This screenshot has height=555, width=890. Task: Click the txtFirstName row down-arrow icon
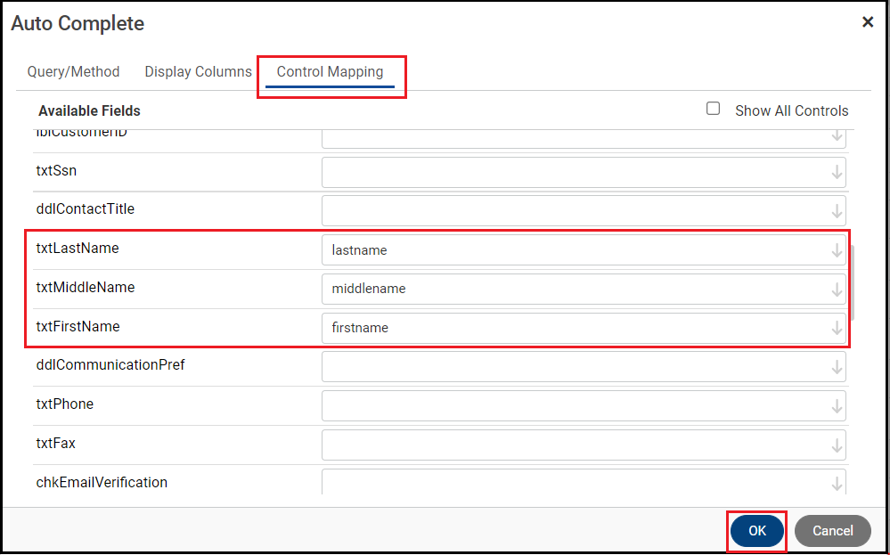[x=837, y=328]
